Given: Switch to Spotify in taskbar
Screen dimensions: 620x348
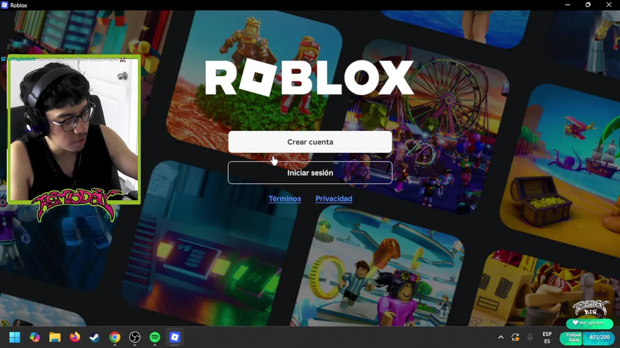Looking at the screenshot, I should [155, 337].
